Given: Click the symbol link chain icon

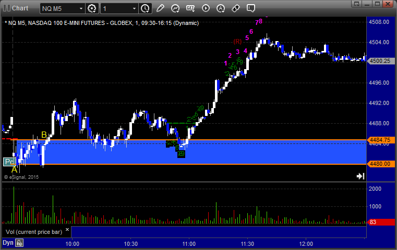Looking at the screenshot, I should [x=236, y=8].
